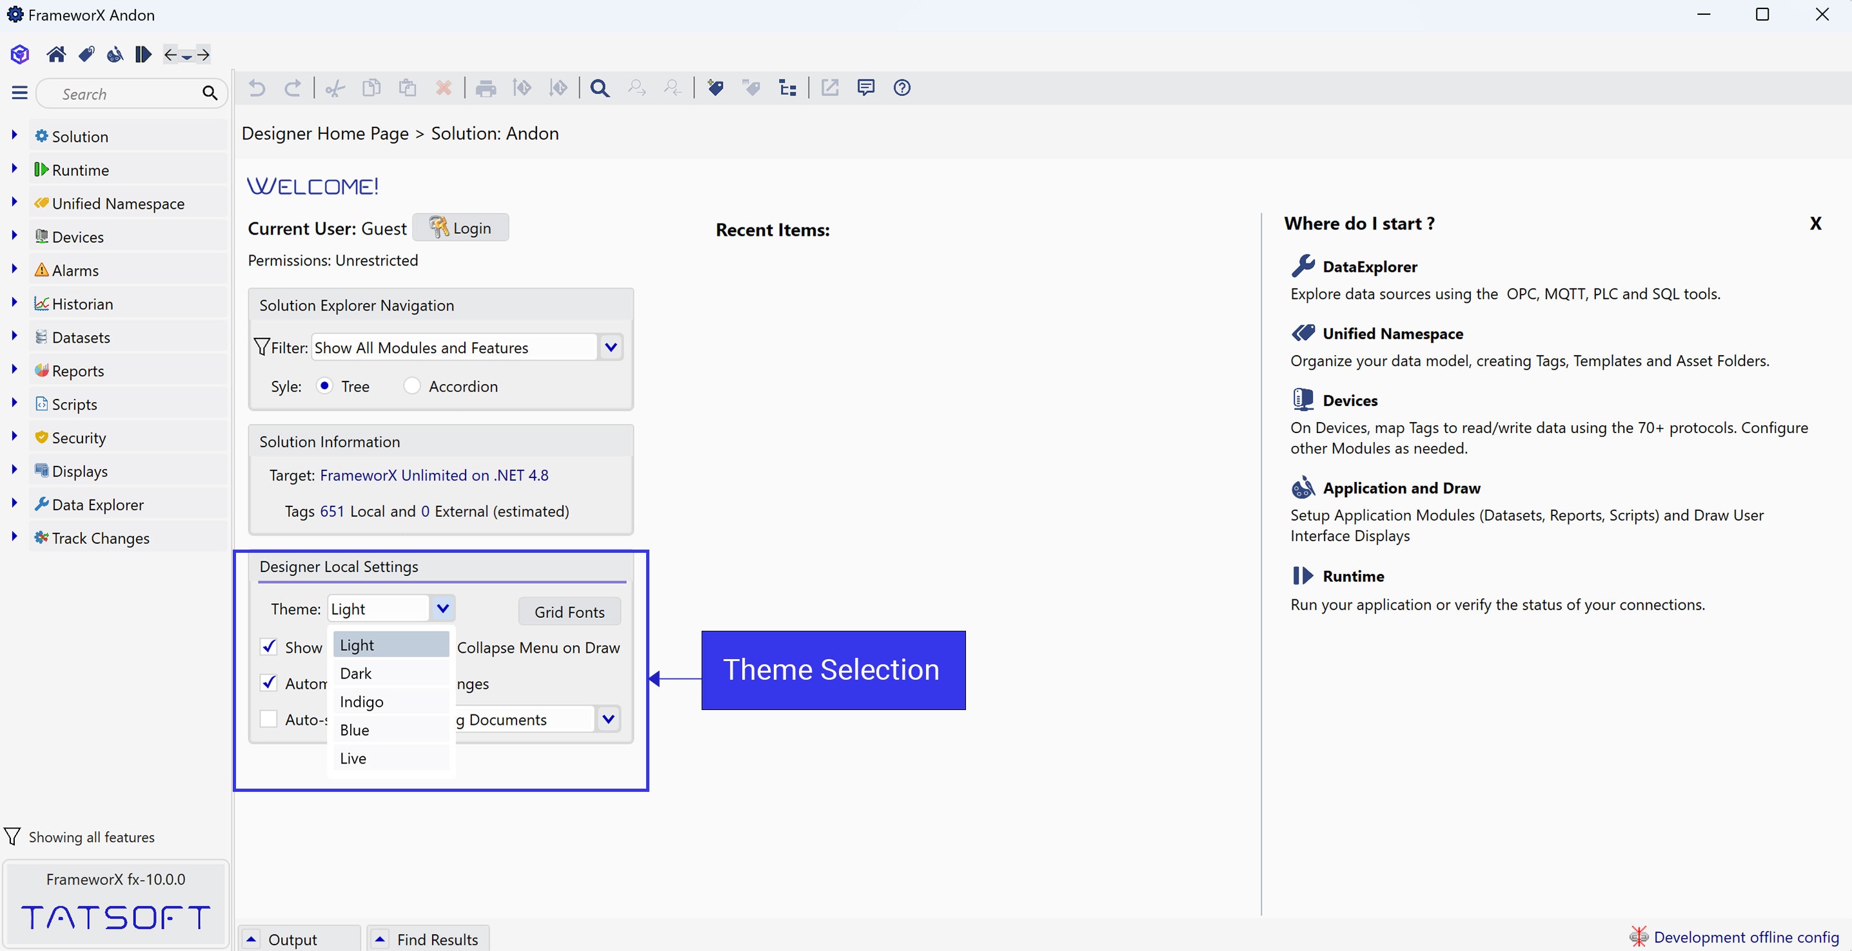
Task: Open the Documents dropdown arrow
Action: click(x=608, y=718)
